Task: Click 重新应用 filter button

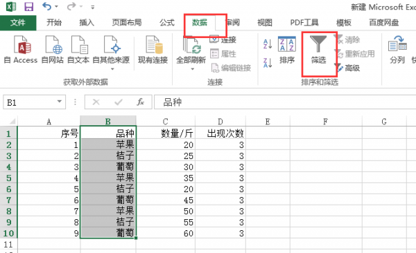Action: click(x=356, y=54)
